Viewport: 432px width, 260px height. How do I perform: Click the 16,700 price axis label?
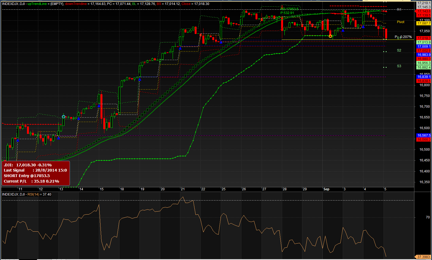click(425, 107)
